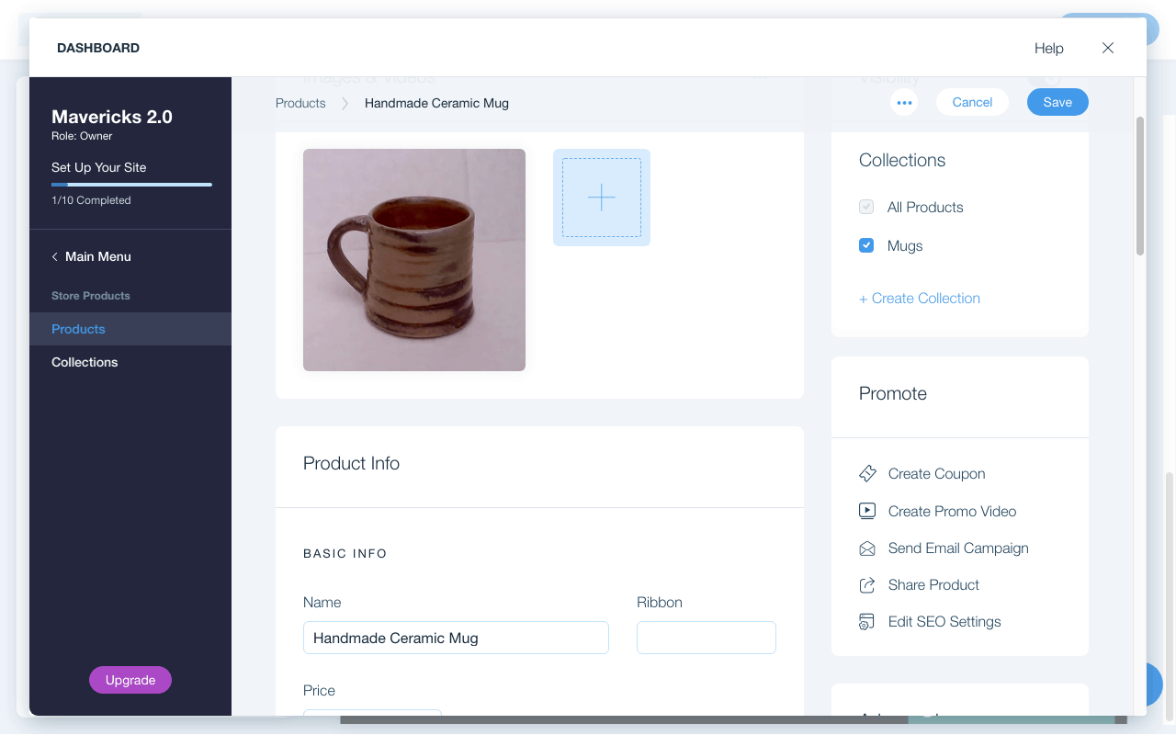The width and height of the screenshot is (1176, 735).
Task: Open Share Product link
Action: pyautogui.click(x=933, y=585)
